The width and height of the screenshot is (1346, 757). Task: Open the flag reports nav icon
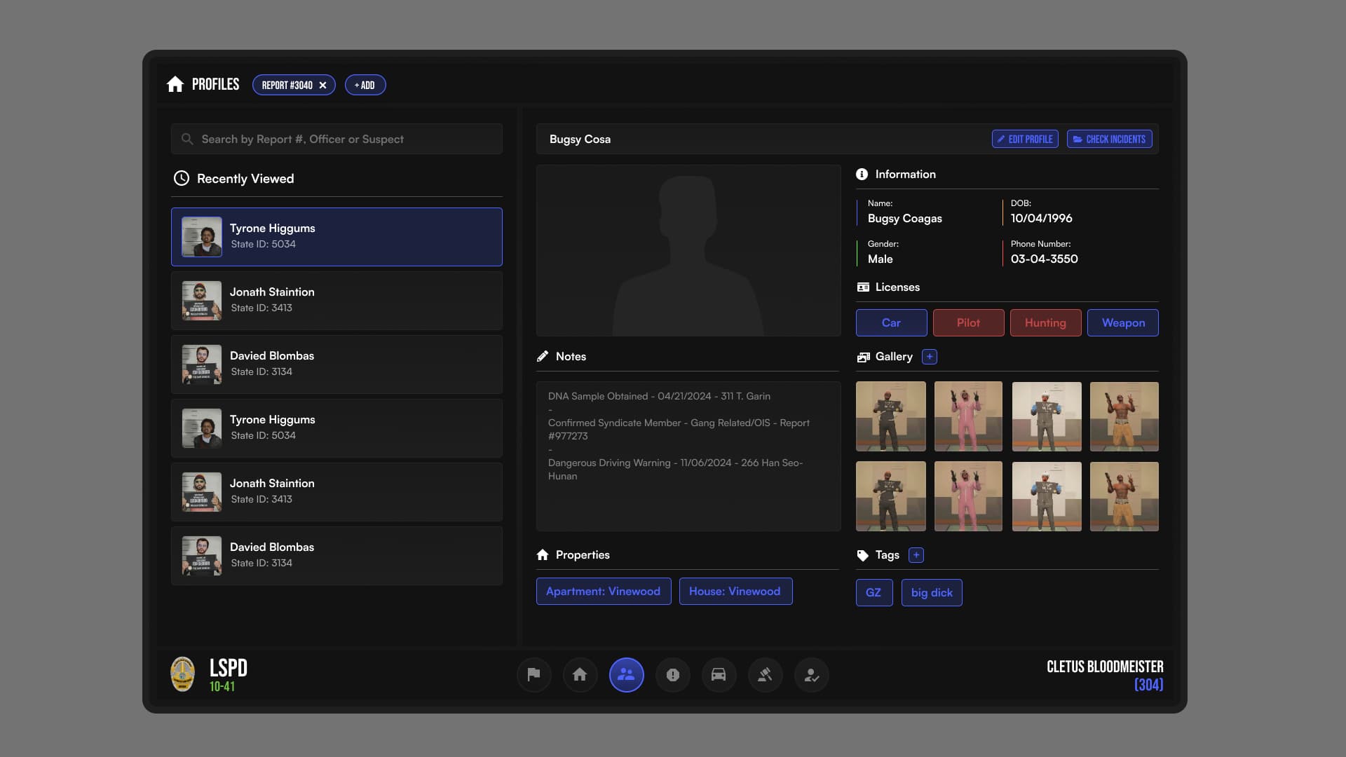[533, 674]
